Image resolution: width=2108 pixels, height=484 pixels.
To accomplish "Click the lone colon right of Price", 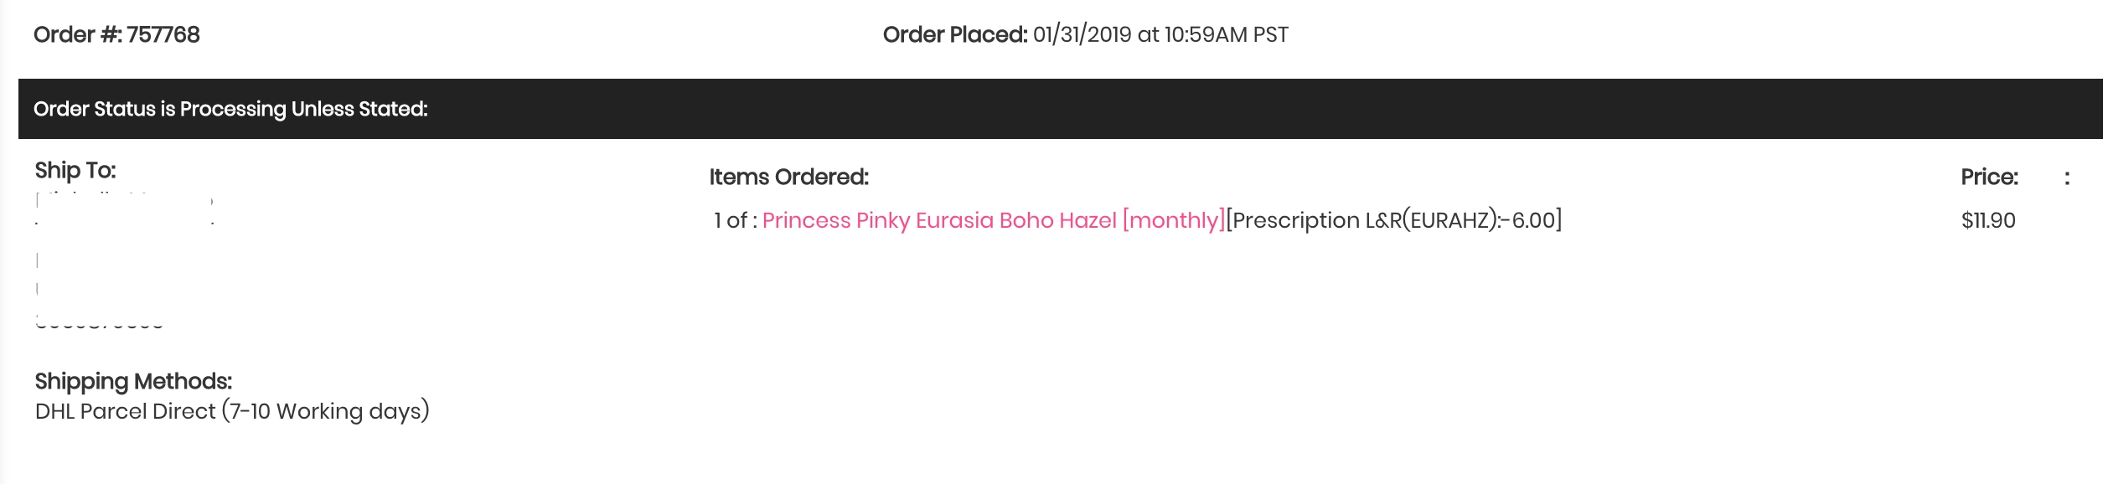I will coord(2067,178).
